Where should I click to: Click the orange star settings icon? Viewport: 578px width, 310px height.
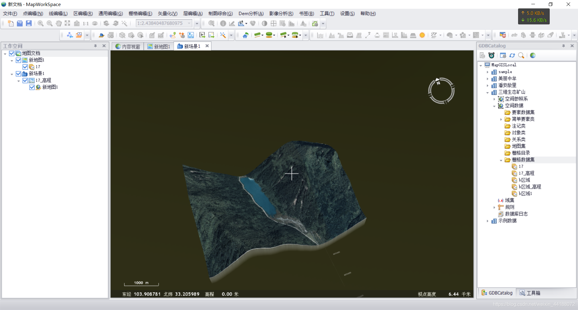(182, 35)
